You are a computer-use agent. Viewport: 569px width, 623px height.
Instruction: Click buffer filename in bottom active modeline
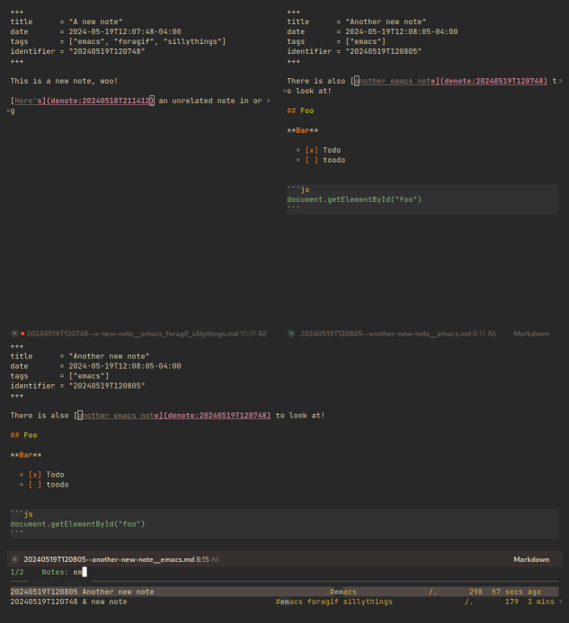tap(109, 559)
